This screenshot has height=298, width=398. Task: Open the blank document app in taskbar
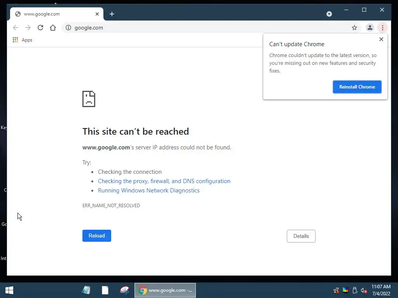pos(105,290)
